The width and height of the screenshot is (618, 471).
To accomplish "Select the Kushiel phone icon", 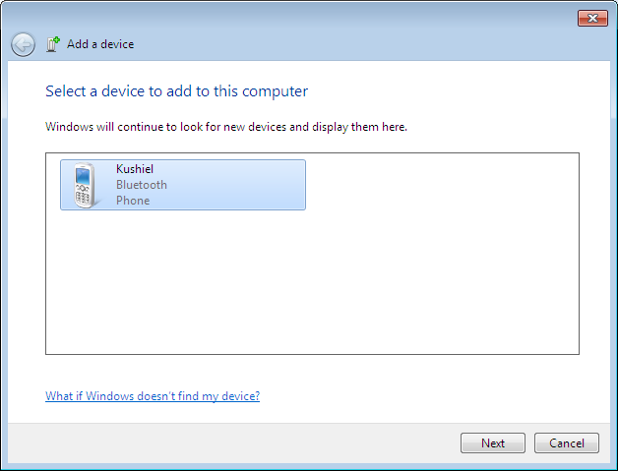I will coord(85,185).
